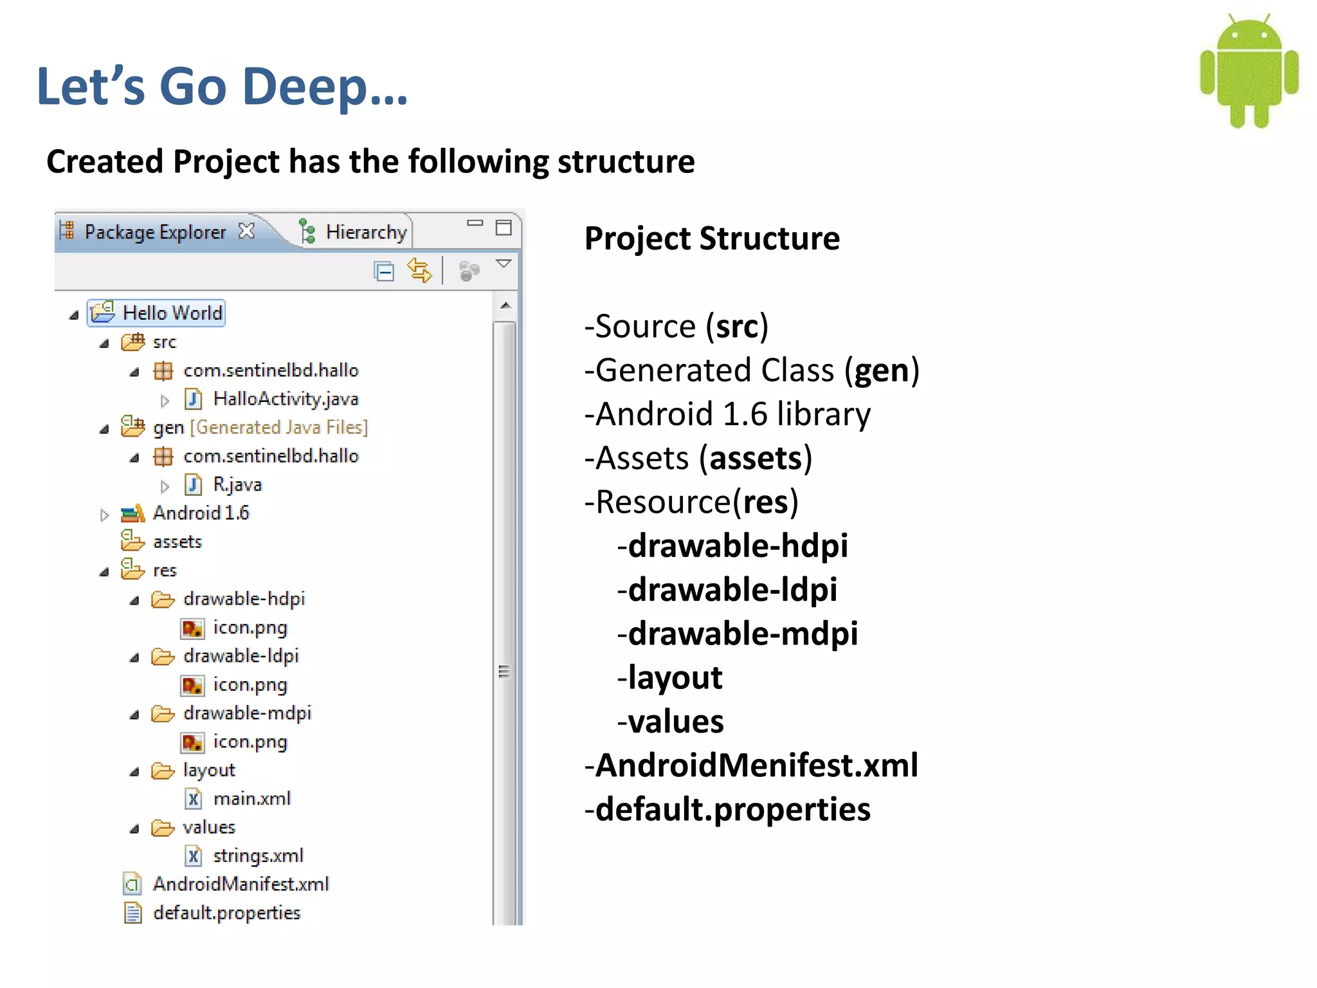The width and height of the screenshot is (1317, 988).
Task: Click the vertical scrollbar thumb grip
Action: pos(504,672)
